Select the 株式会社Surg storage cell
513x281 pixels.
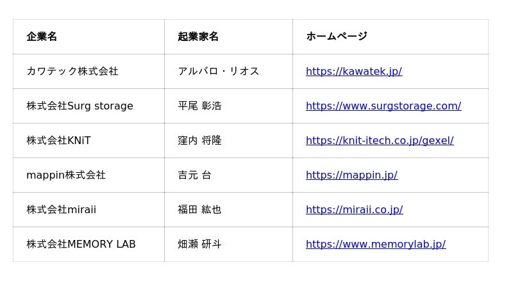[x=80, y=106]
